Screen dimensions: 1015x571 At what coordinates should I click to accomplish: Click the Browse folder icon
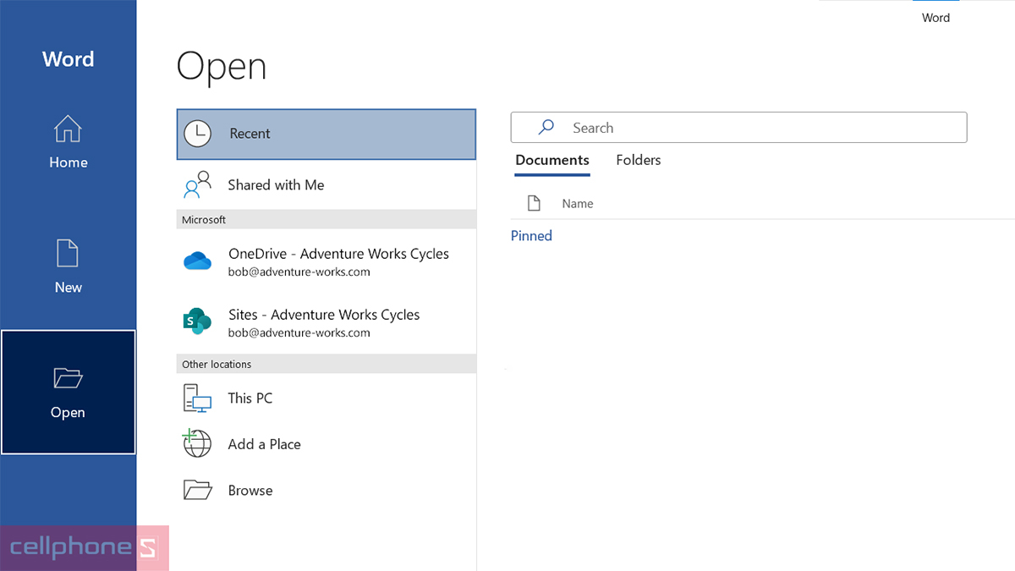click(x=197, y=490)
